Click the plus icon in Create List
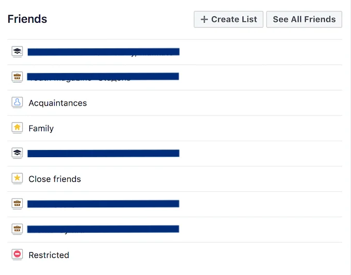 (x=204, y=20)
